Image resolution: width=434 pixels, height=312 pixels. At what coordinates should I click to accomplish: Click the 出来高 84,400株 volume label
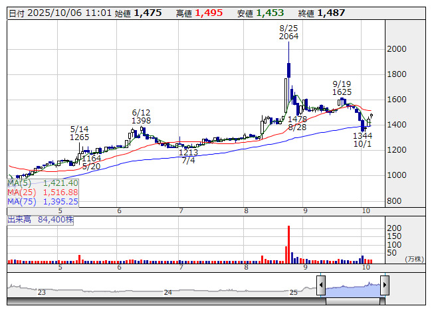click(x=41, y=220)
